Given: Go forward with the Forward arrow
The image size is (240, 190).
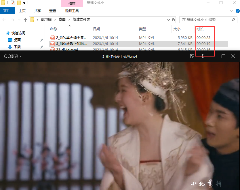Looking at the screenshot, I should pos(13,20).
